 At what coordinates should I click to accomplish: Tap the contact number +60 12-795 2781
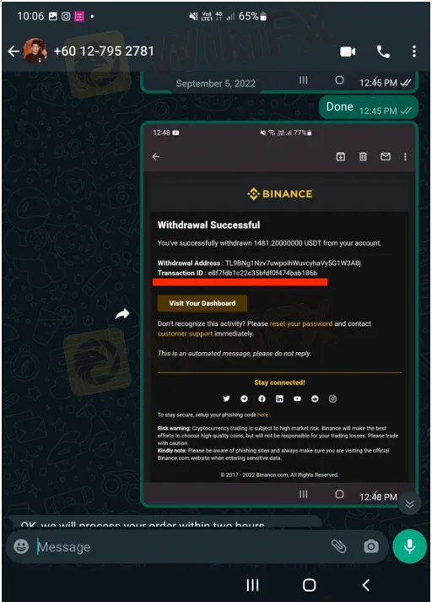point(104,51)
